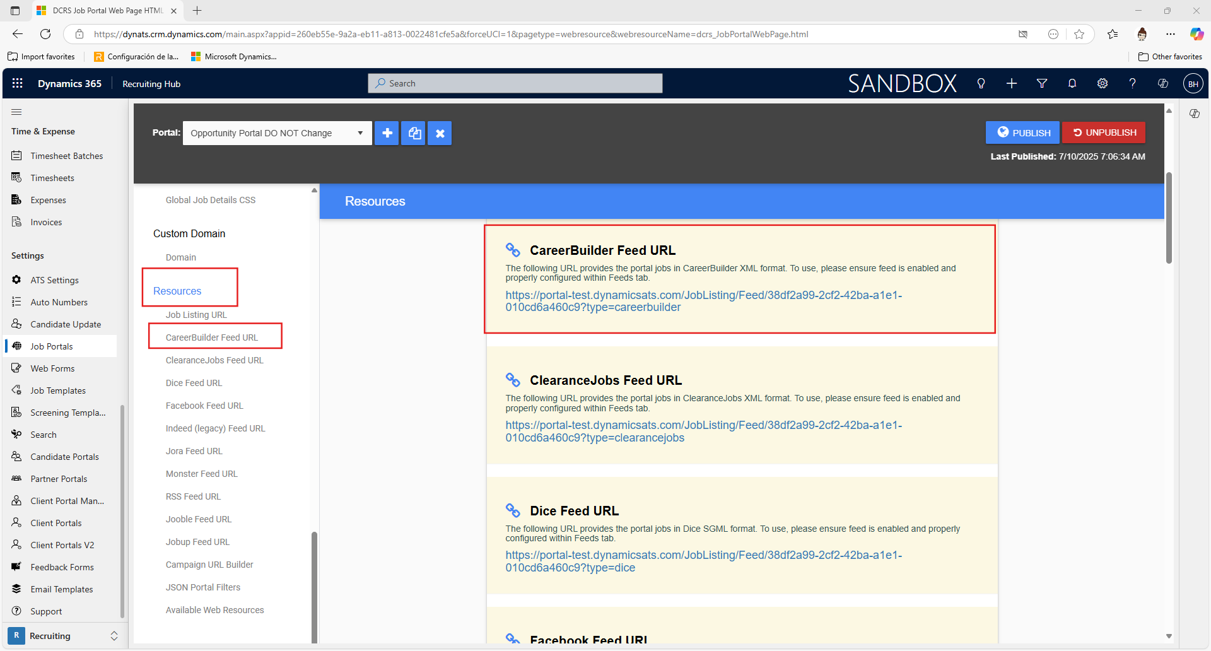Open Other favorites folder

(x=1171, y=57)
